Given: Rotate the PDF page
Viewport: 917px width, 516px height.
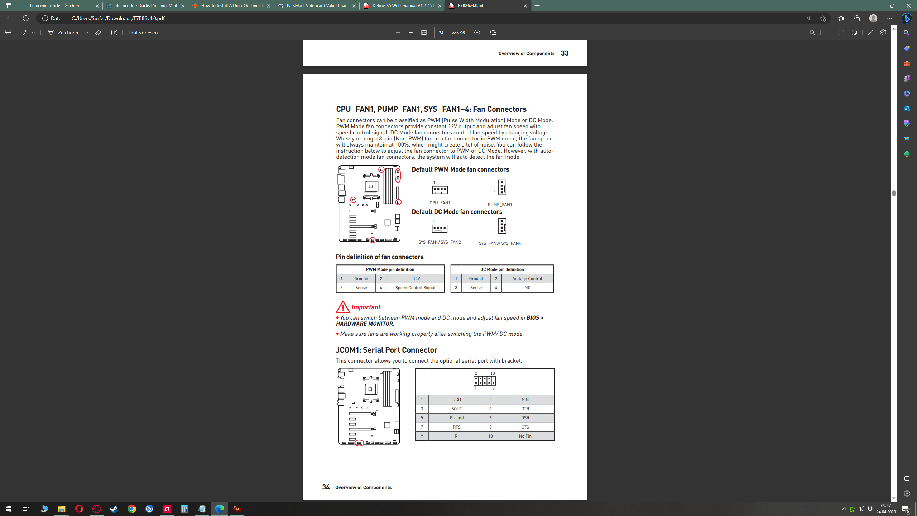Looking at the screenshot, I should (x=477, y=33).
